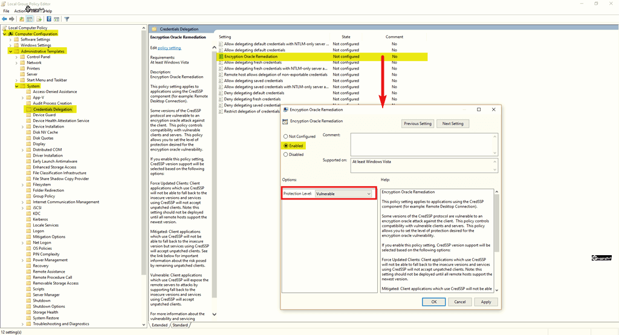Click the Back arrow toolbar icon

coord(4,19)
